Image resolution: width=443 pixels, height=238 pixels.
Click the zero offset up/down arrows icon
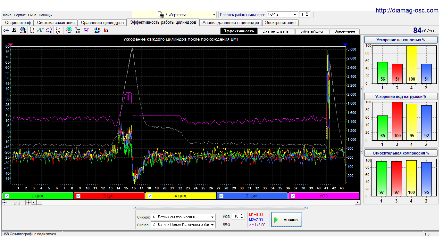(x=6, y=30)
